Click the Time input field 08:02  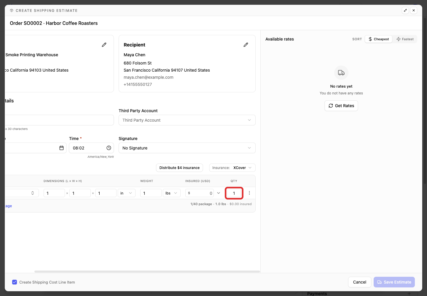pos(91,148)
